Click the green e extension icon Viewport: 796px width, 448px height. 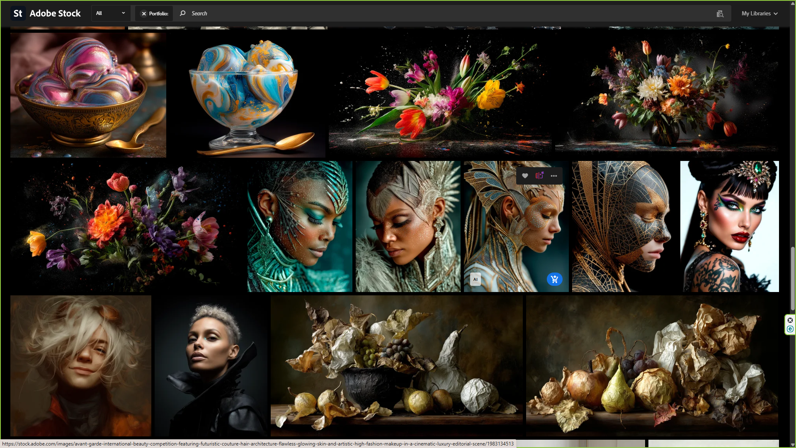[790, 329]
